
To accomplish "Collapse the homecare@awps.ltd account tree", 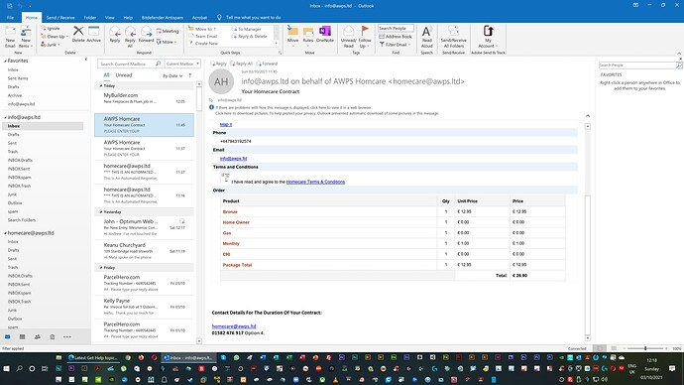I will pos(5,233).
